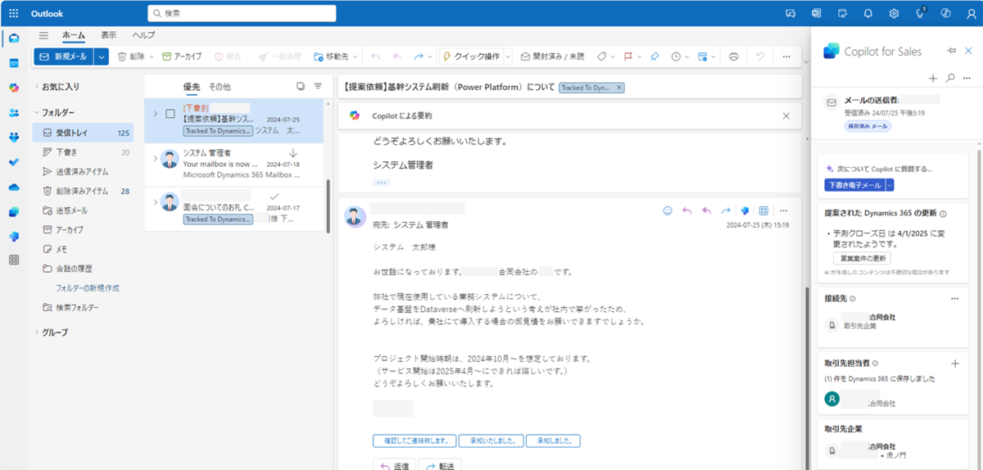The height and width of the screenshot is (470, 983).
Task: Open dropdown beside 下書き電子メール button
Action: 889,185
